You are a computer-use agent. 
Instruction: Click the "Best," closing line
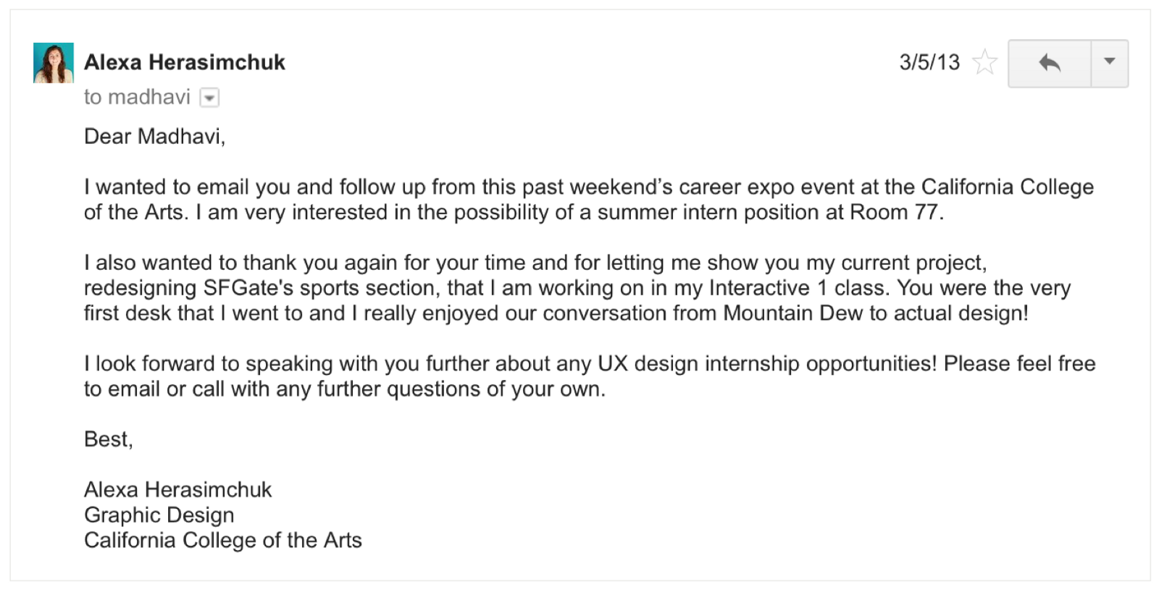coord(108,439)
